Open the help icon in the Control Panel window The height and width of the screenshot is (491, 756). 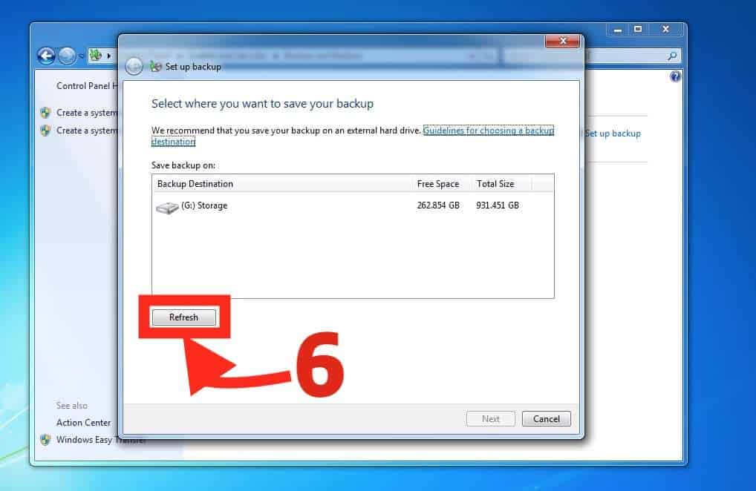point(676,76)
